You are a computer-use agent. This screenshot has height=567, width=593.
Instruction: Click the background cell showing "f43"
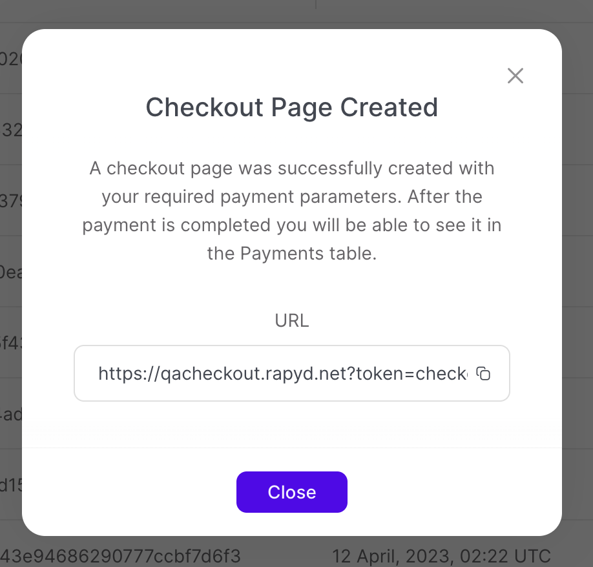tap(11, 343)
